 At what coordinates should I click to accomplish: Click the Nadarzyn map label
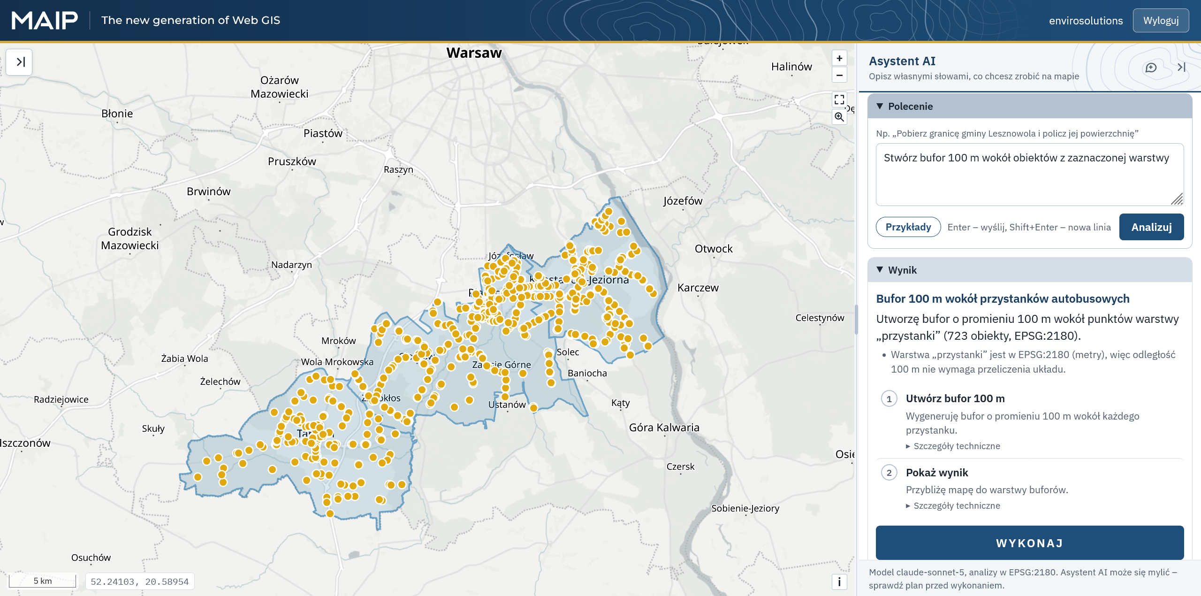click(291, 265)
